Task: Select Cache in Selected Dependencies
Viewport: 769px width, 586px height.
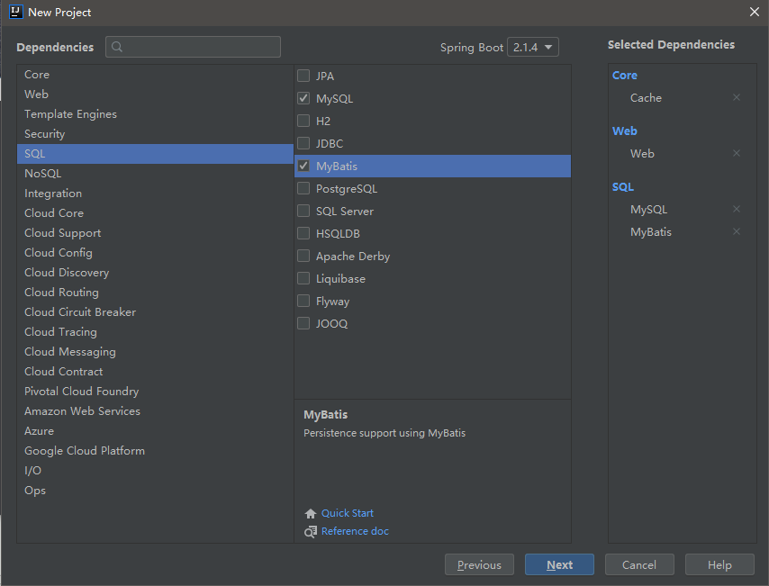Action: (x=646, y=98)
